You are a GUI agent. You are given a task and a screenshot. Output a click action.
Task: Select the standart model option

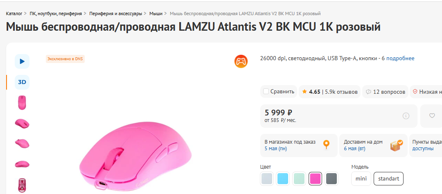388,179
